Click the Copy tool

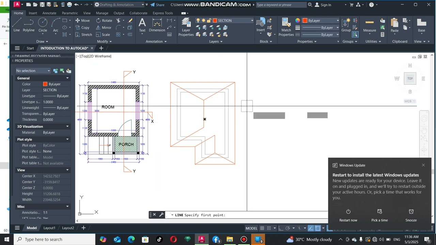tap(82, 28)
